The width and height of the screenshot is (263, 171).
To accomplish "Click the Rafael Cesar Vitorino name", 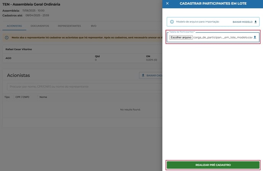I will coord(19,49).
